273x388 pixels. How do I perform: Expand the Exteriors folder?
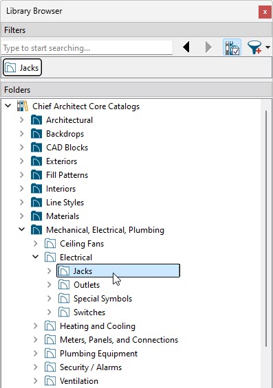(22, 161)
